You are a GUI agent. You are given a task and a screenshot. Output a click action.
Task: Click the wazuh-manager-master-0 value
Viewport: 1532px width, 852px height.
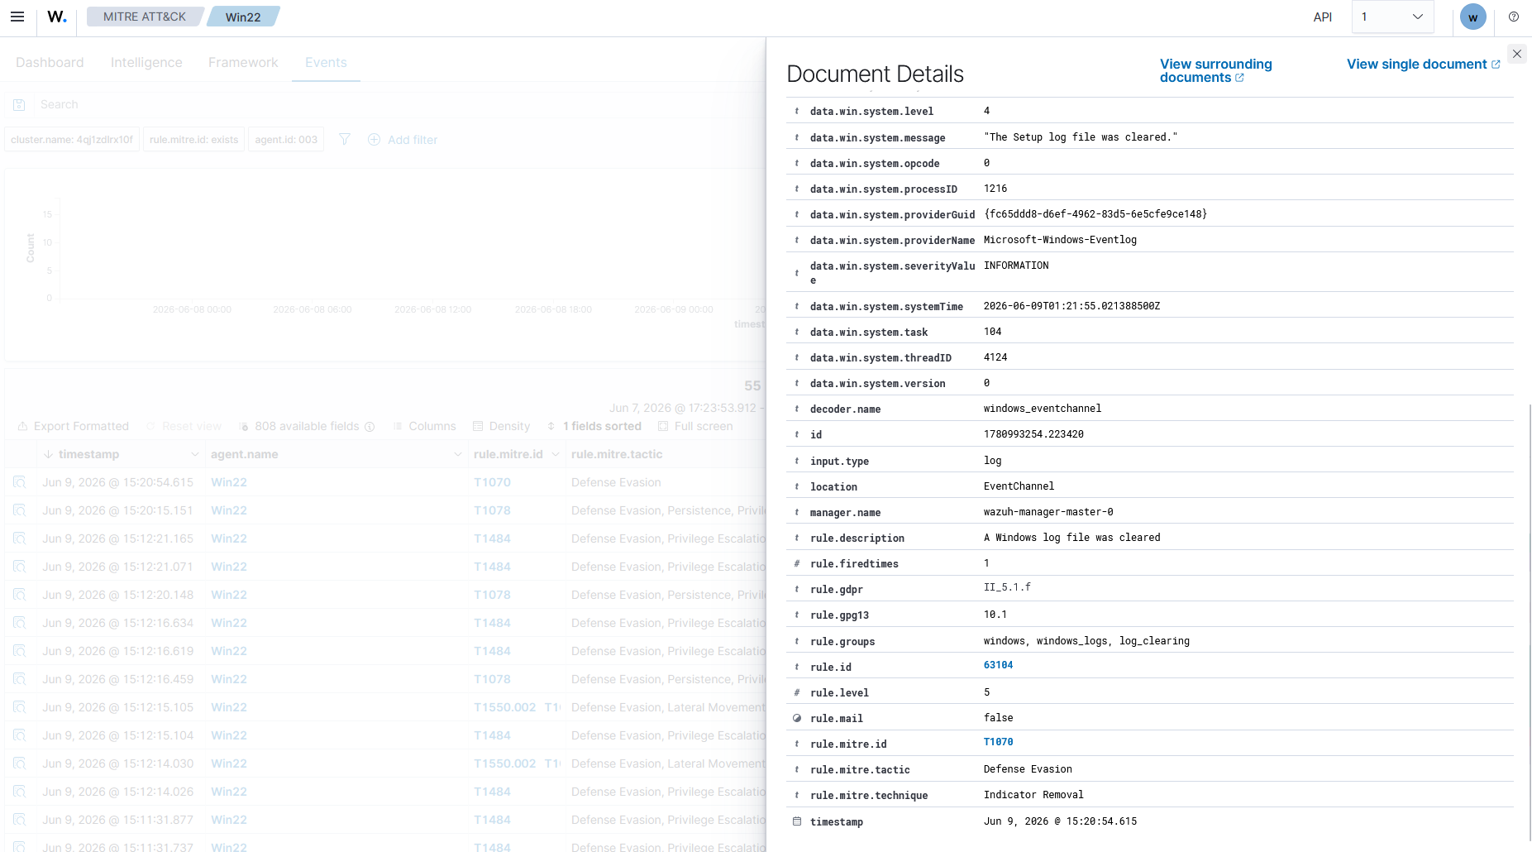[1048, 512]
